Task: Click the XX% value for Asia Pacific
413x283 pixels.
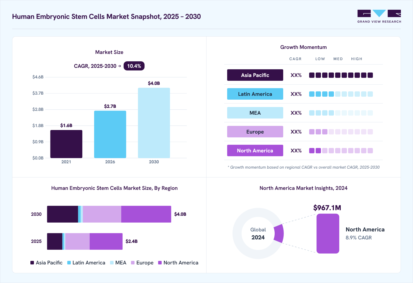Action: click(296, 75)
